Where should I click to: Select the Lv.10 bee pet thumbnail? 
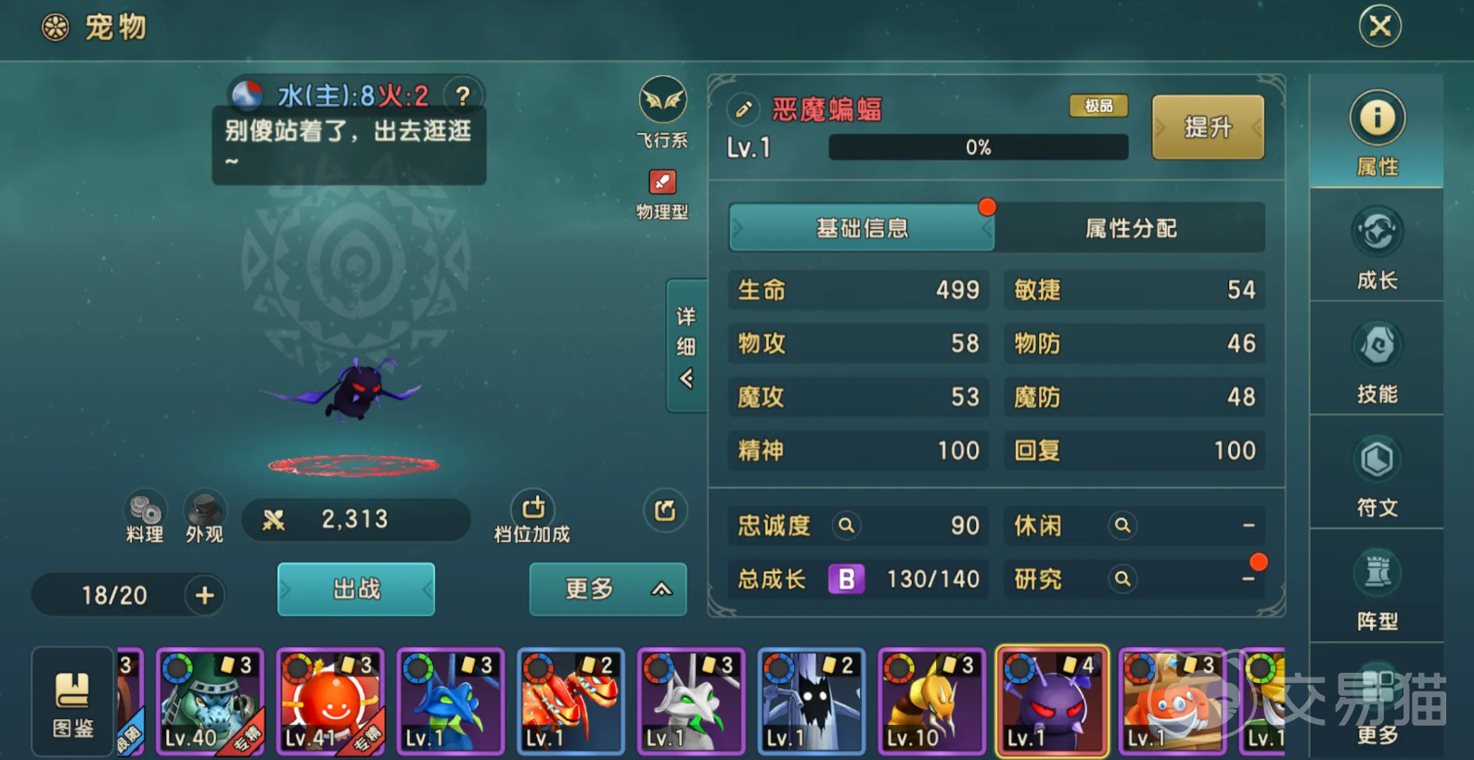tap(930, 701)
